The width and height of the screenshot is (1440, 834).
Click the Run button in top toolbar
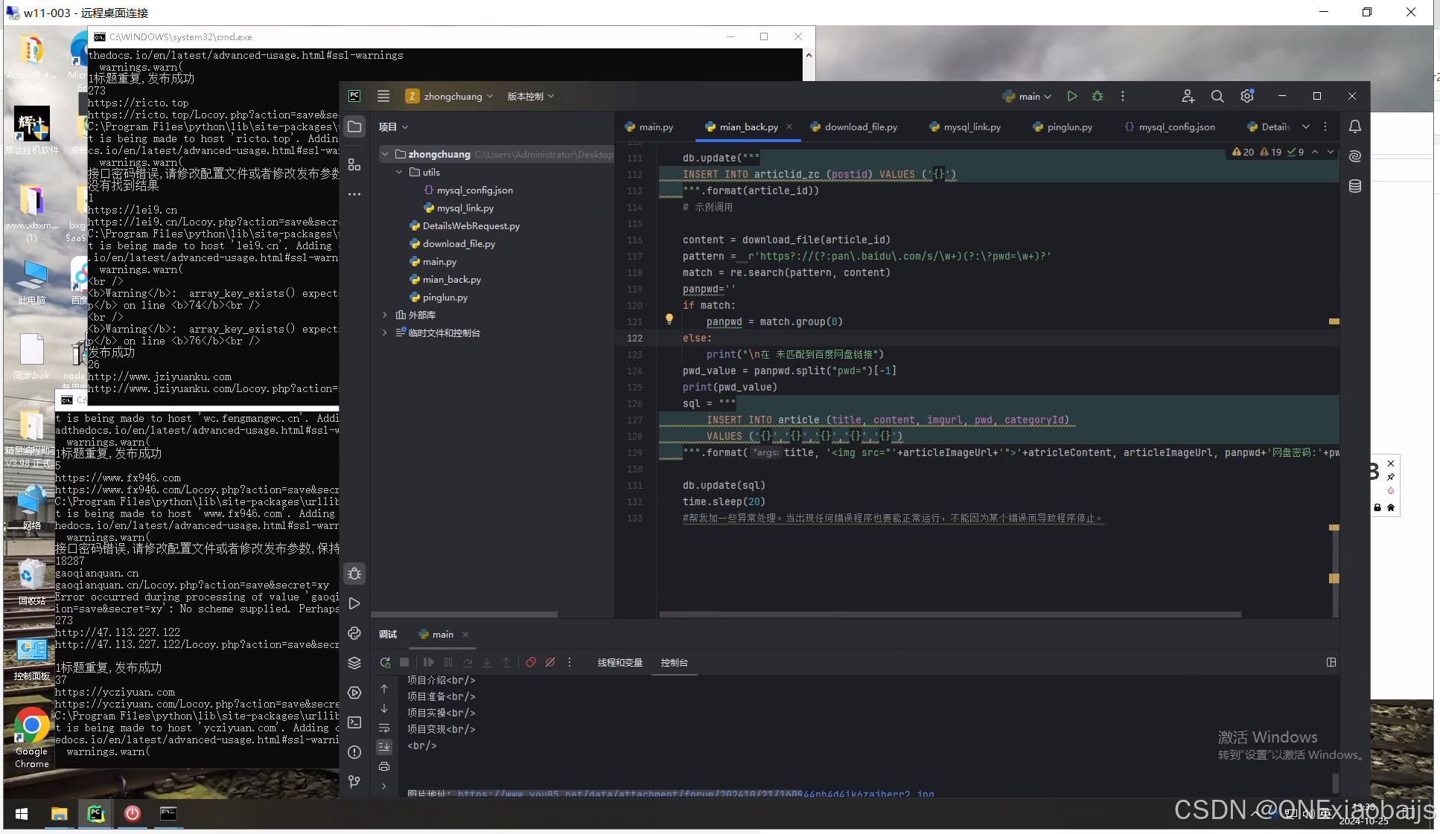coord(1071,96)
